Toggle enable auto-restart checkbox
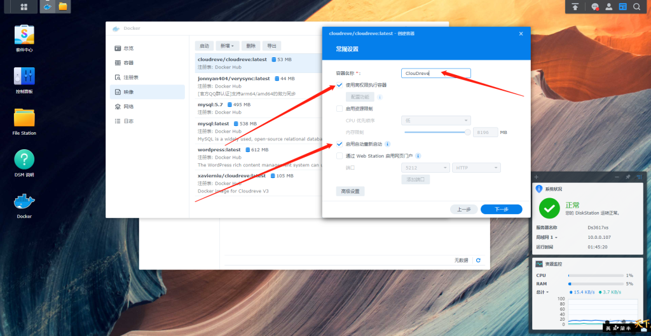651x336 pixels. pos(339,144)
